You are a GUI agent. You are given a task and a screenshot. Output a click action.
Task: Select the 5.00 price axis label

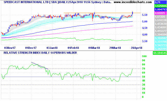(145, 21)
